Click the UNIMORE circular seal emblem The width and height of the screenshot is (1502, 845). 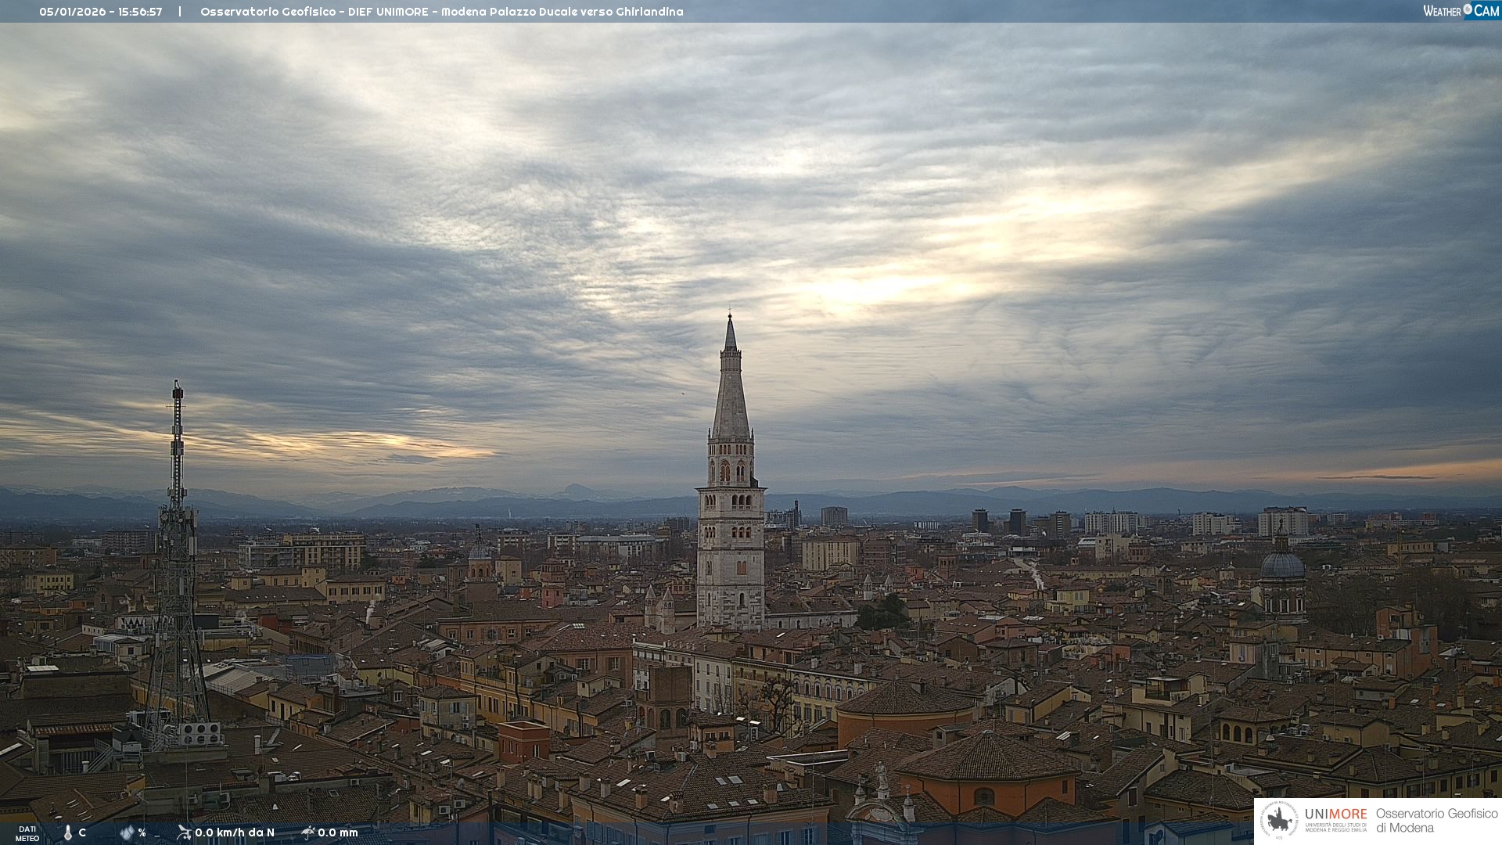tap(1279, 820)
